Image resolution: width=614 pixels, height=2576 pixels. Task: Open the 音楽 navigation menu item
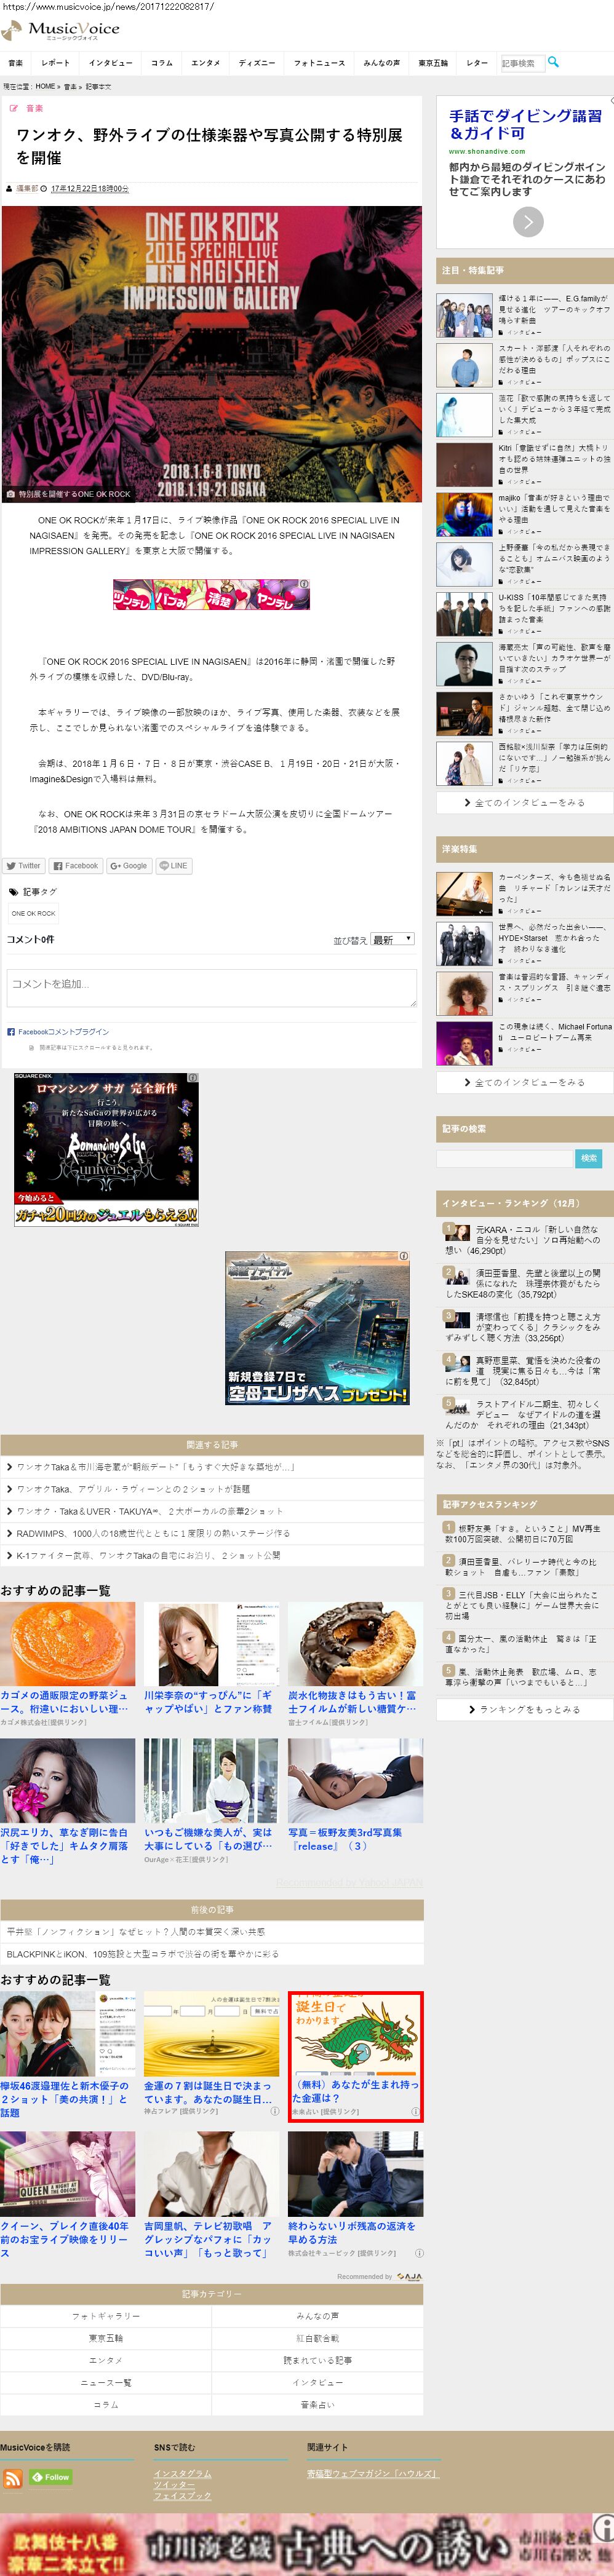[15, 63]
